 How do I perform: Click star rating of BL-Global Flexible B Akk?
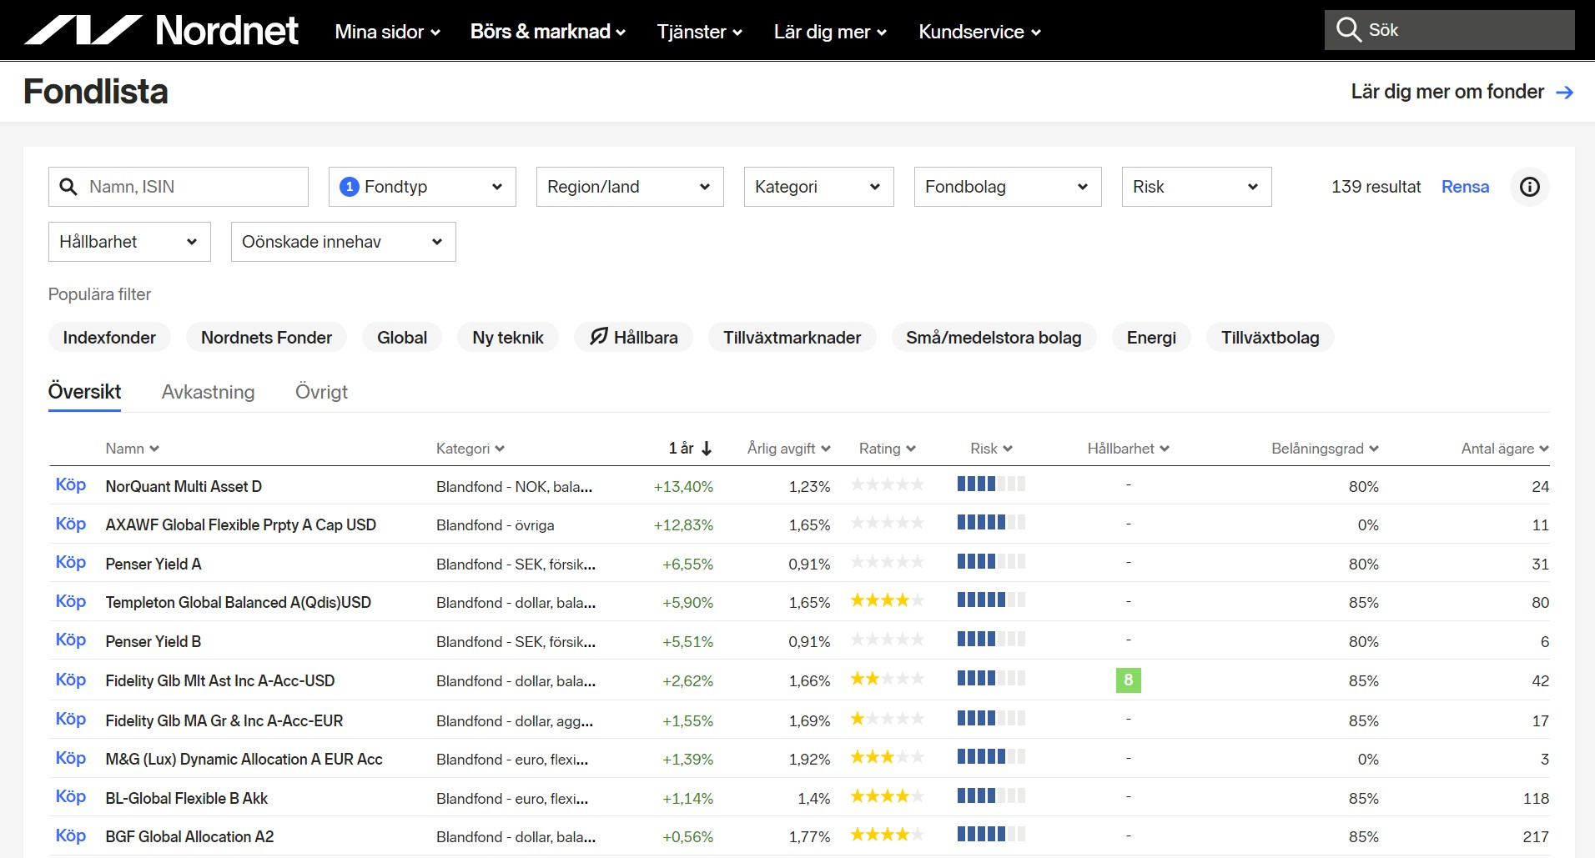tap(888, 796)
